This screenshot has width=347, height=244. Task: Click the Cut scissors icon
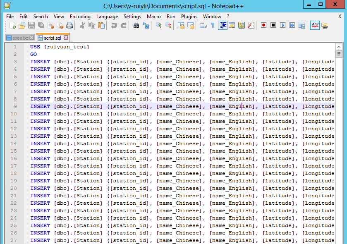[x=82, y=26]
